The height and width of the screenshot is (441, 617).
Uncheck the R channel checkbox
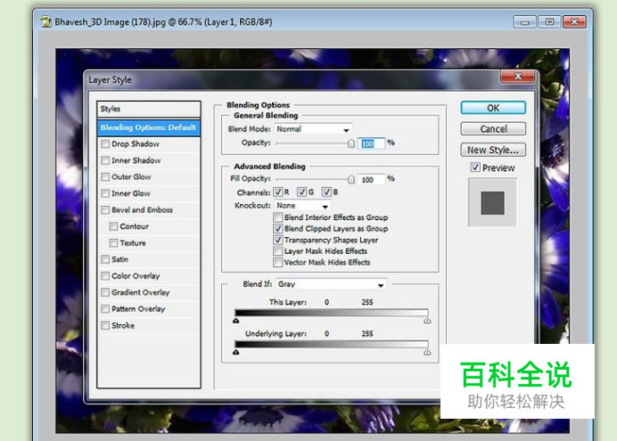(278, 192)
